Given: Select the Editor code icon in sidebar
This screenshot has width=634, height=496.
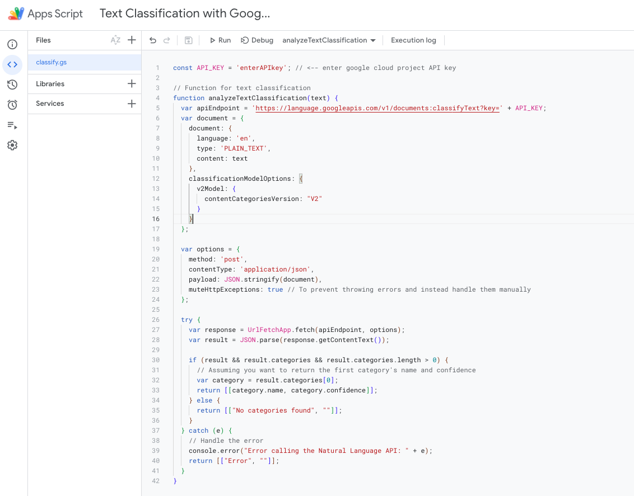Looking at the screenshot, I should pyautogui.click(x=12, y=64).
